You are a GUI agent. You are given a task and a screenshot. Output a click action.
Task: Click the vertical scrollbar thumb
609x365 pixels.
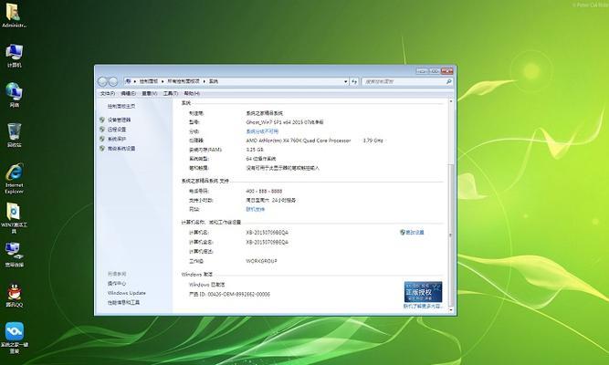tap(451, 235)
